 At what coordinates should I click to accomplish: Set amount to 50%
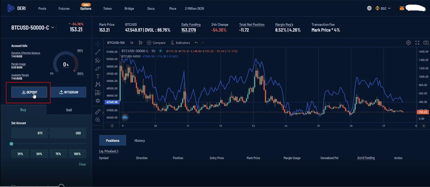tap(39, 154)
